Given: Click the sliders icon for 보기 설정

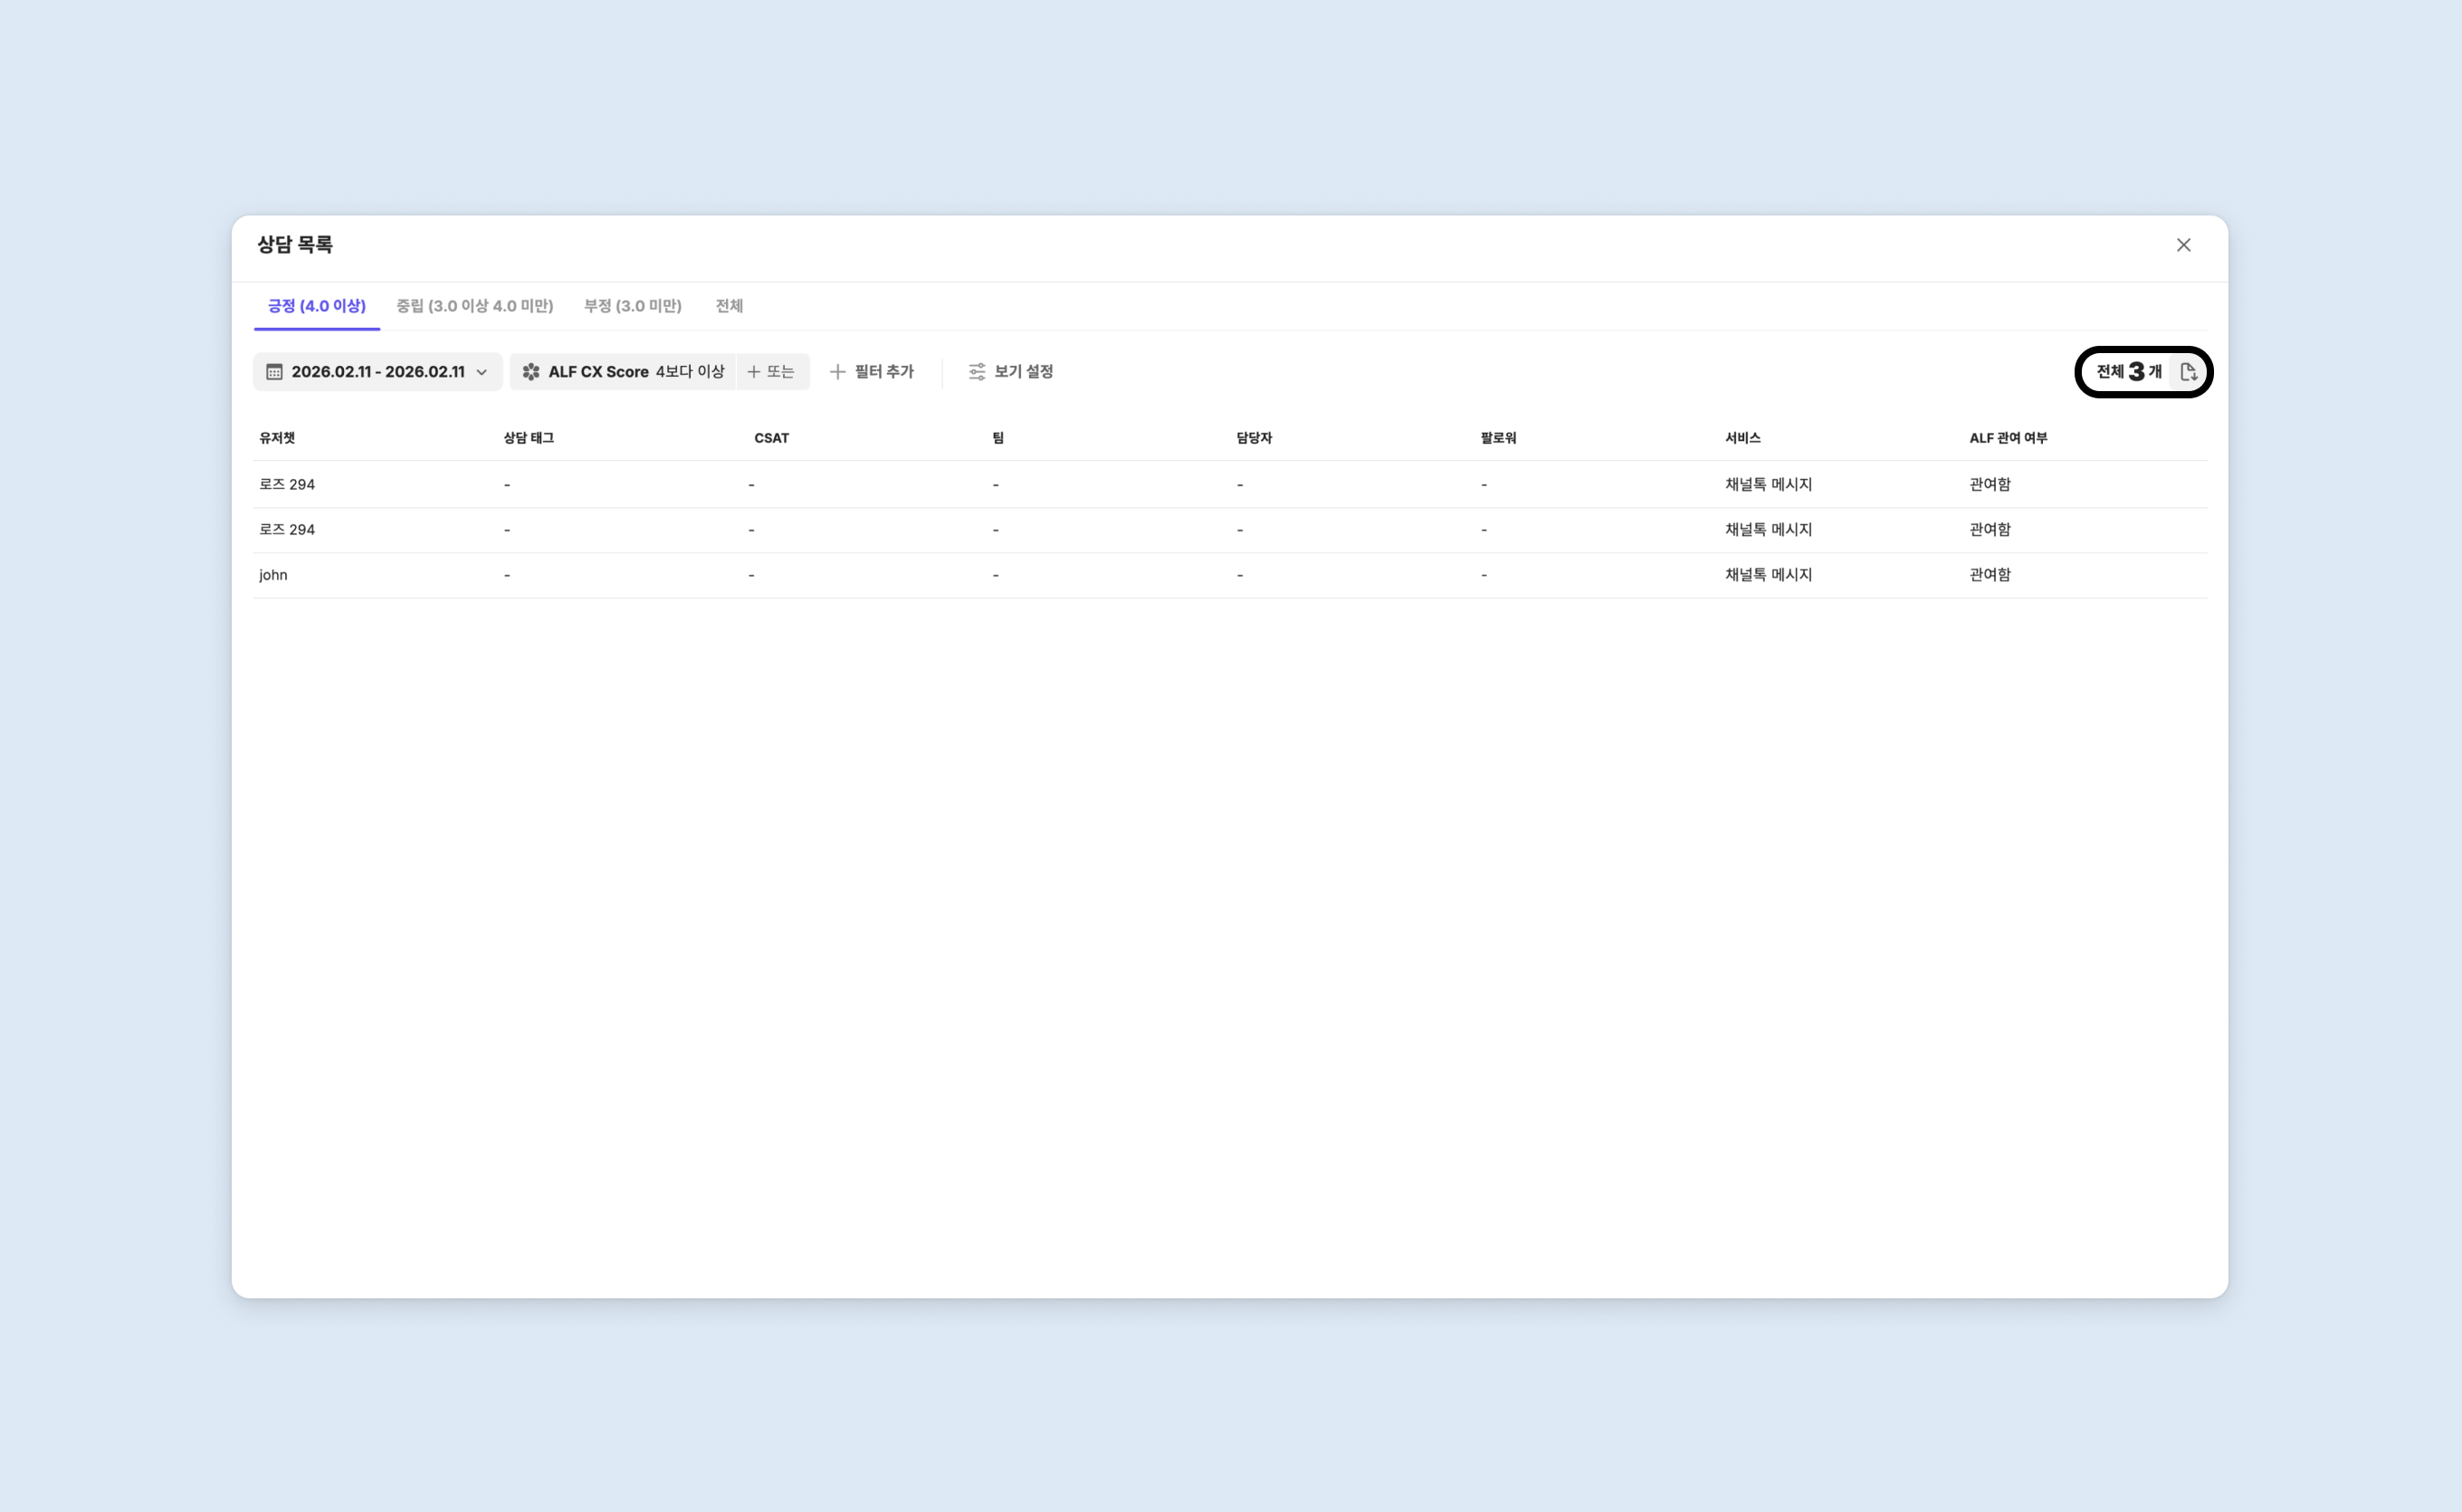Looking at the screenshot, I should [x=977, y=372].
